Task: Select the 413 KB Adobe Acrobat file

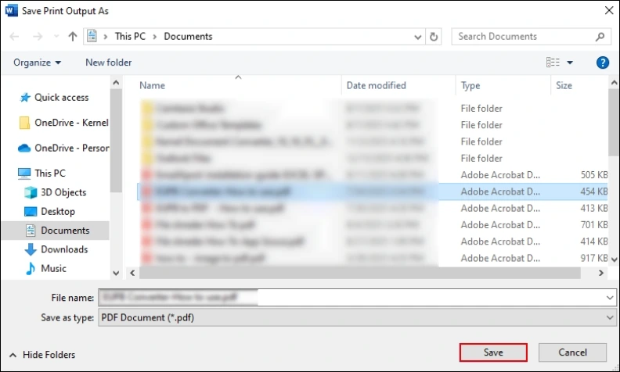Action: point(372,208)
